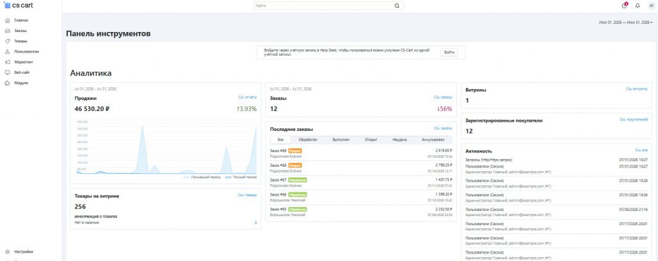Open См. товары link
This screenshot has width=658, height=261.
(247, 195)
